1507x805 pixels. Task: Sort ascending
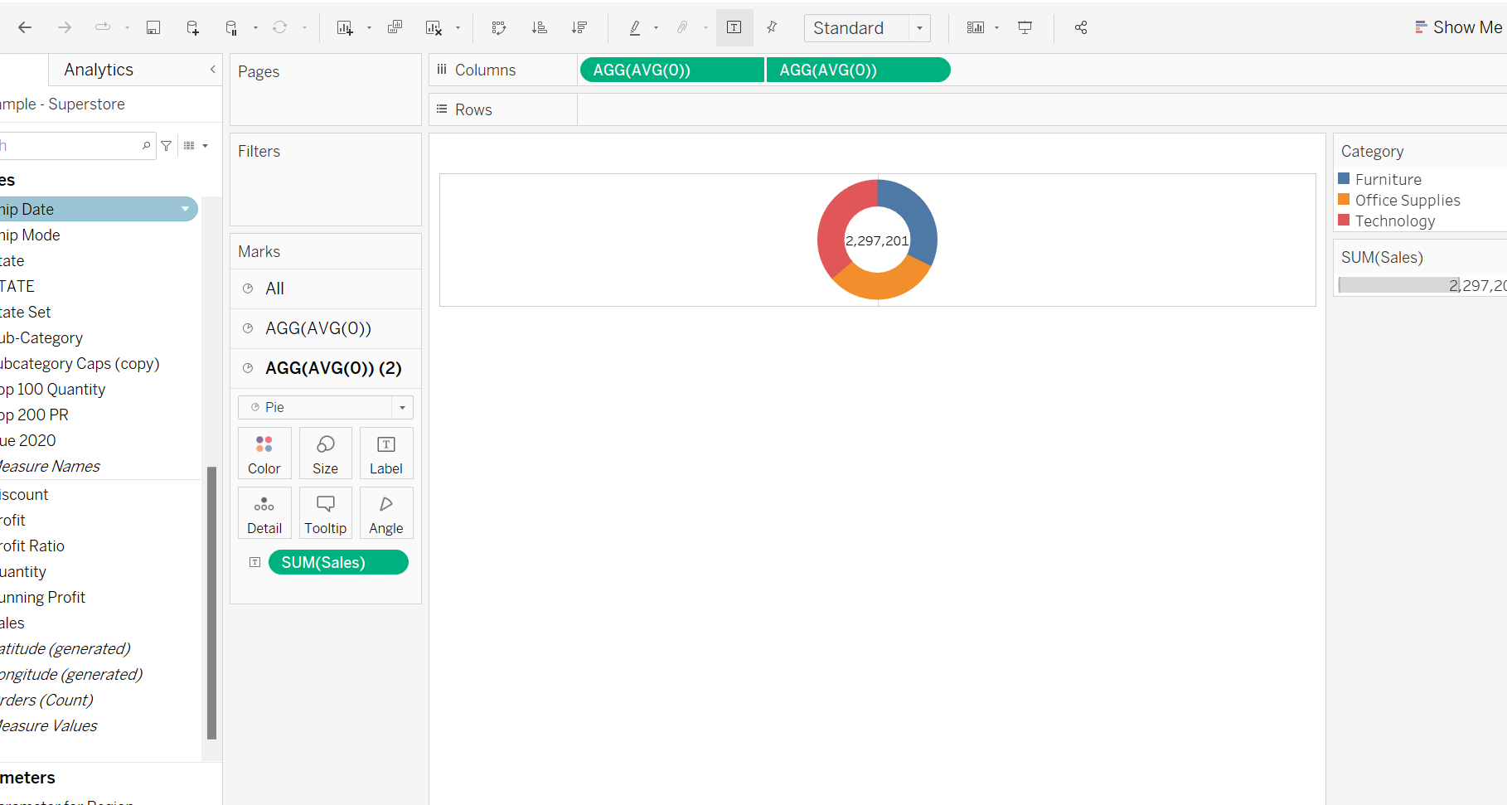point(539,27)
